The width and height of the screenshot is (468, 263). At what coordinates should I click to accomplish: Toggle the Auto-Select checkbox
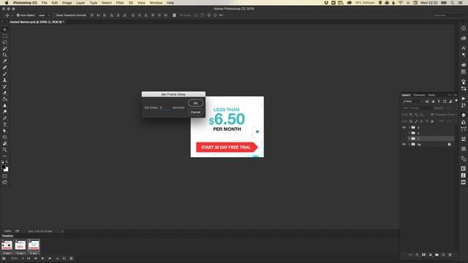(18, 15)
